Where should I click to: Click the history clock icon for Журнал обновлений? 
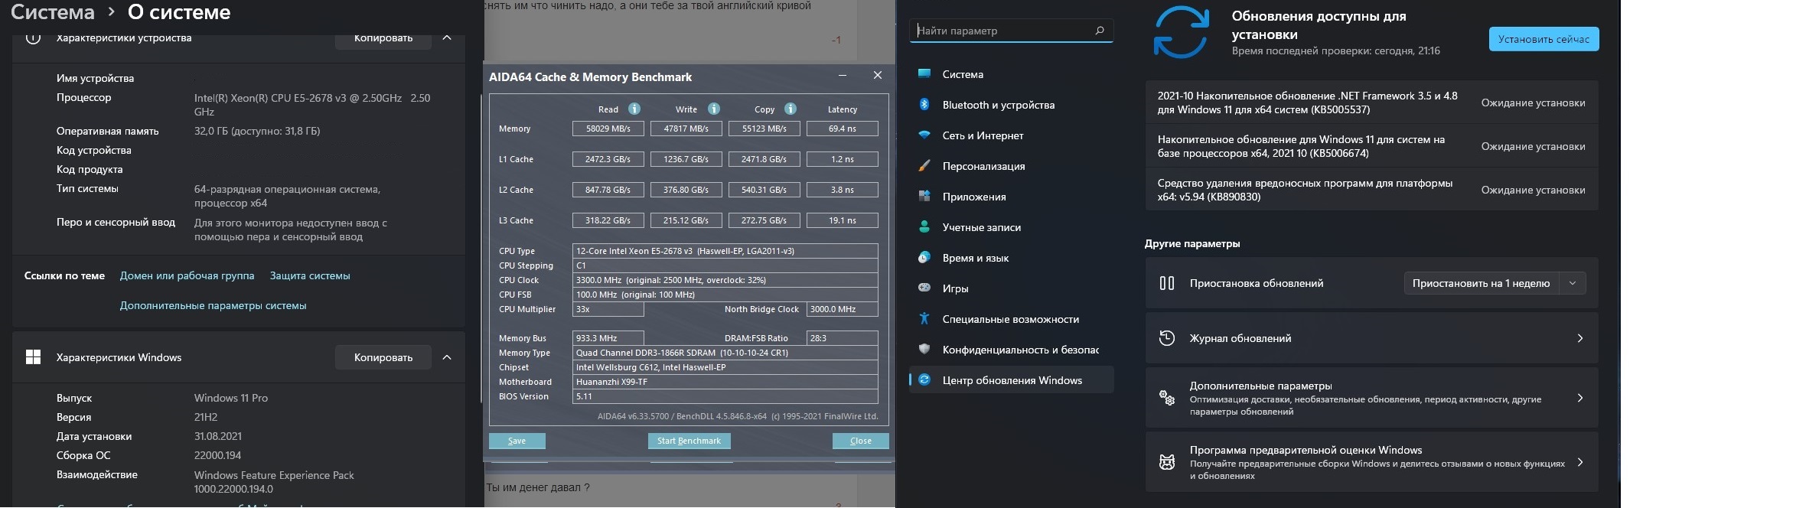click(1167, 338)
